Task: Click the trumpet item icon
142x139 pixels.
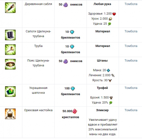Action: click(x=10, y=49)
